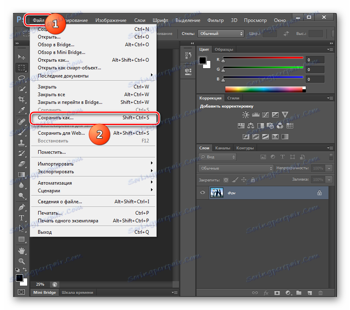This screenshot has height=310, width=350.
Task: Toggle lock all padlock in Закрепить row
Action: pyautogui.click(x=253, y=180)
